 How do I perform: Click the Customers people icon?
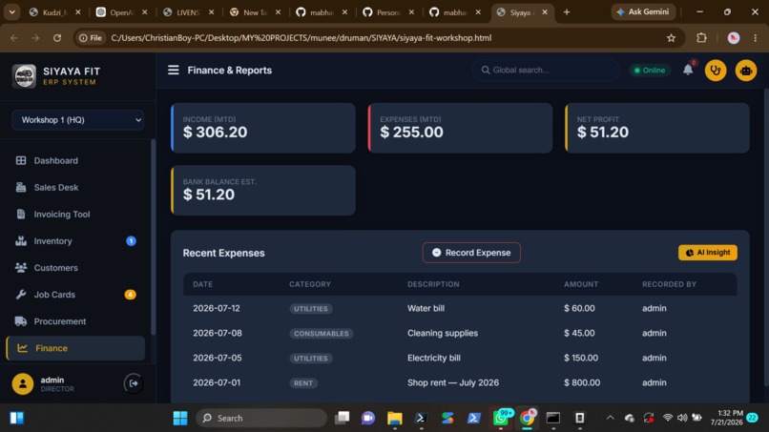21,268
